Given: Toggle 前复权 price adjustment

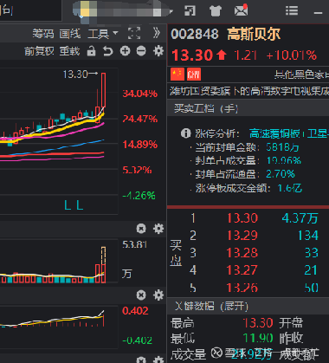Looking at the screenshot, I should [39, 51].
